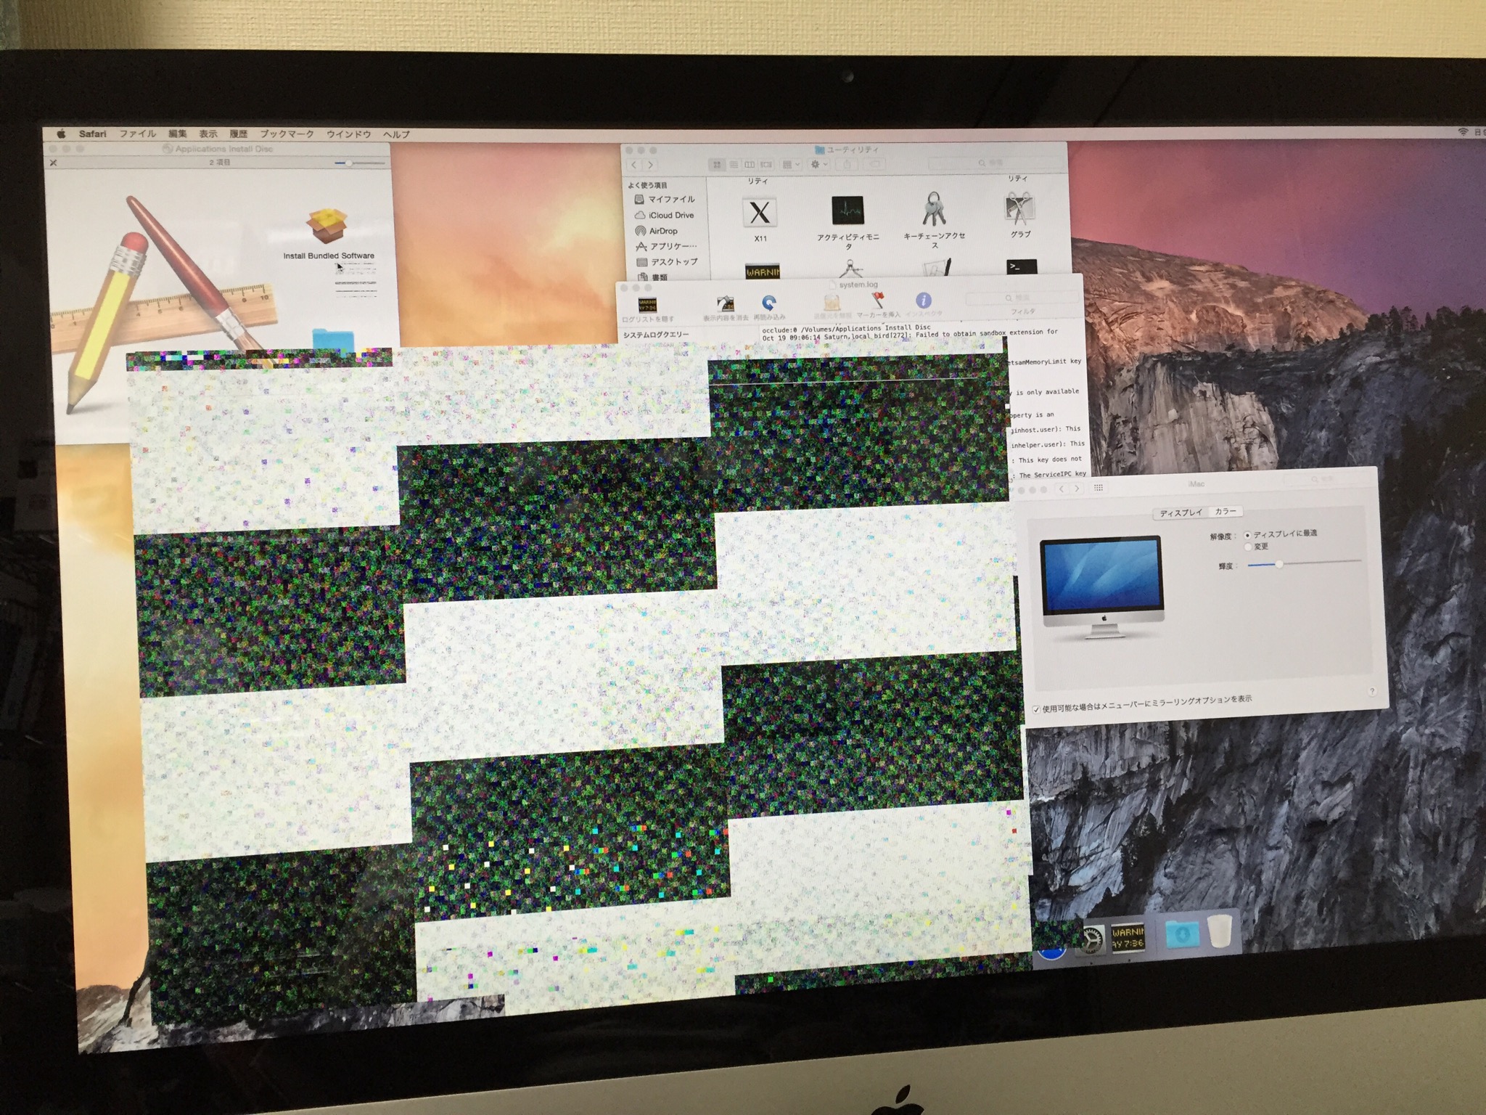Switch to the カラー tab
Image resolution: width=1486 pixels, height=1115 pixels.
pyautogui.click(x=1226, y=512)
